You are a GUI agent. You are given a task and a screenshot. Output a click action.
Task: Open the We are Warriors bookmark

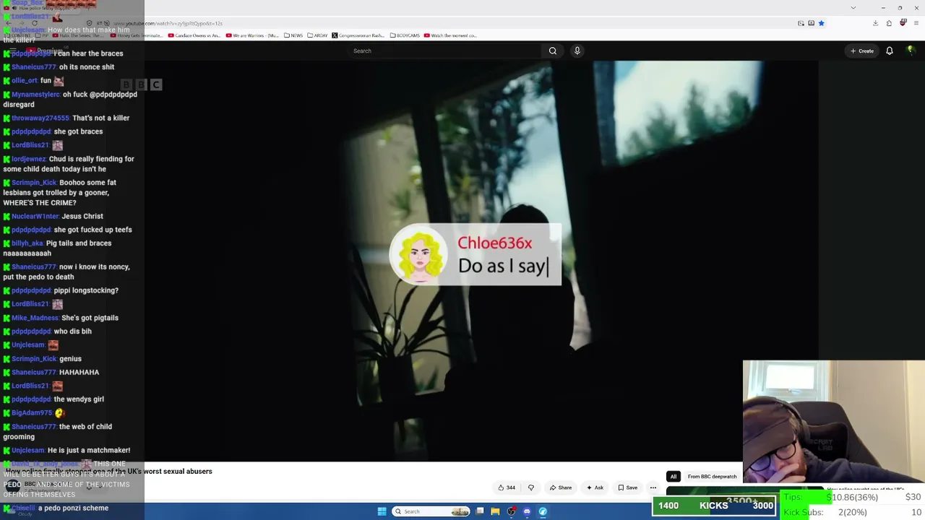coord(251,35)
